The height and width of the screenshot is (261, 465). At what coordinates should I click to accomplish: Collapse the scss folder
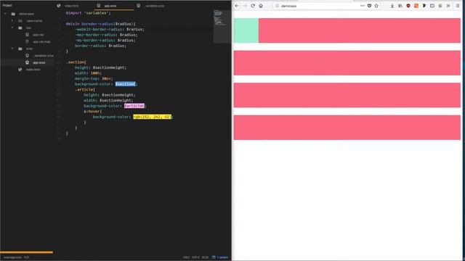(x=12, y=49)
